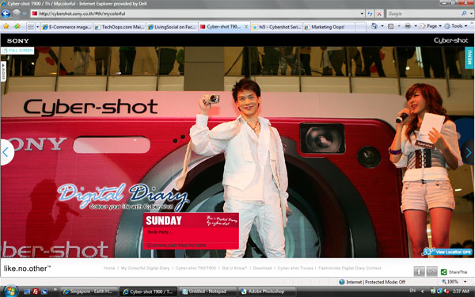475x297 pixels.
Task: Open Favorites Center star icon
Action: 6,27
